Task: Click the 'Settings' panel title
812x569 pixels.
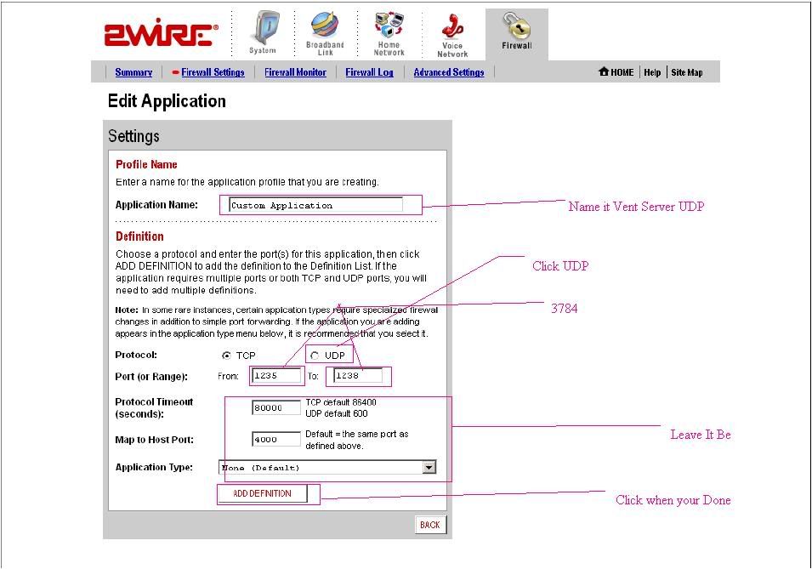Action: tap(133, 136)
